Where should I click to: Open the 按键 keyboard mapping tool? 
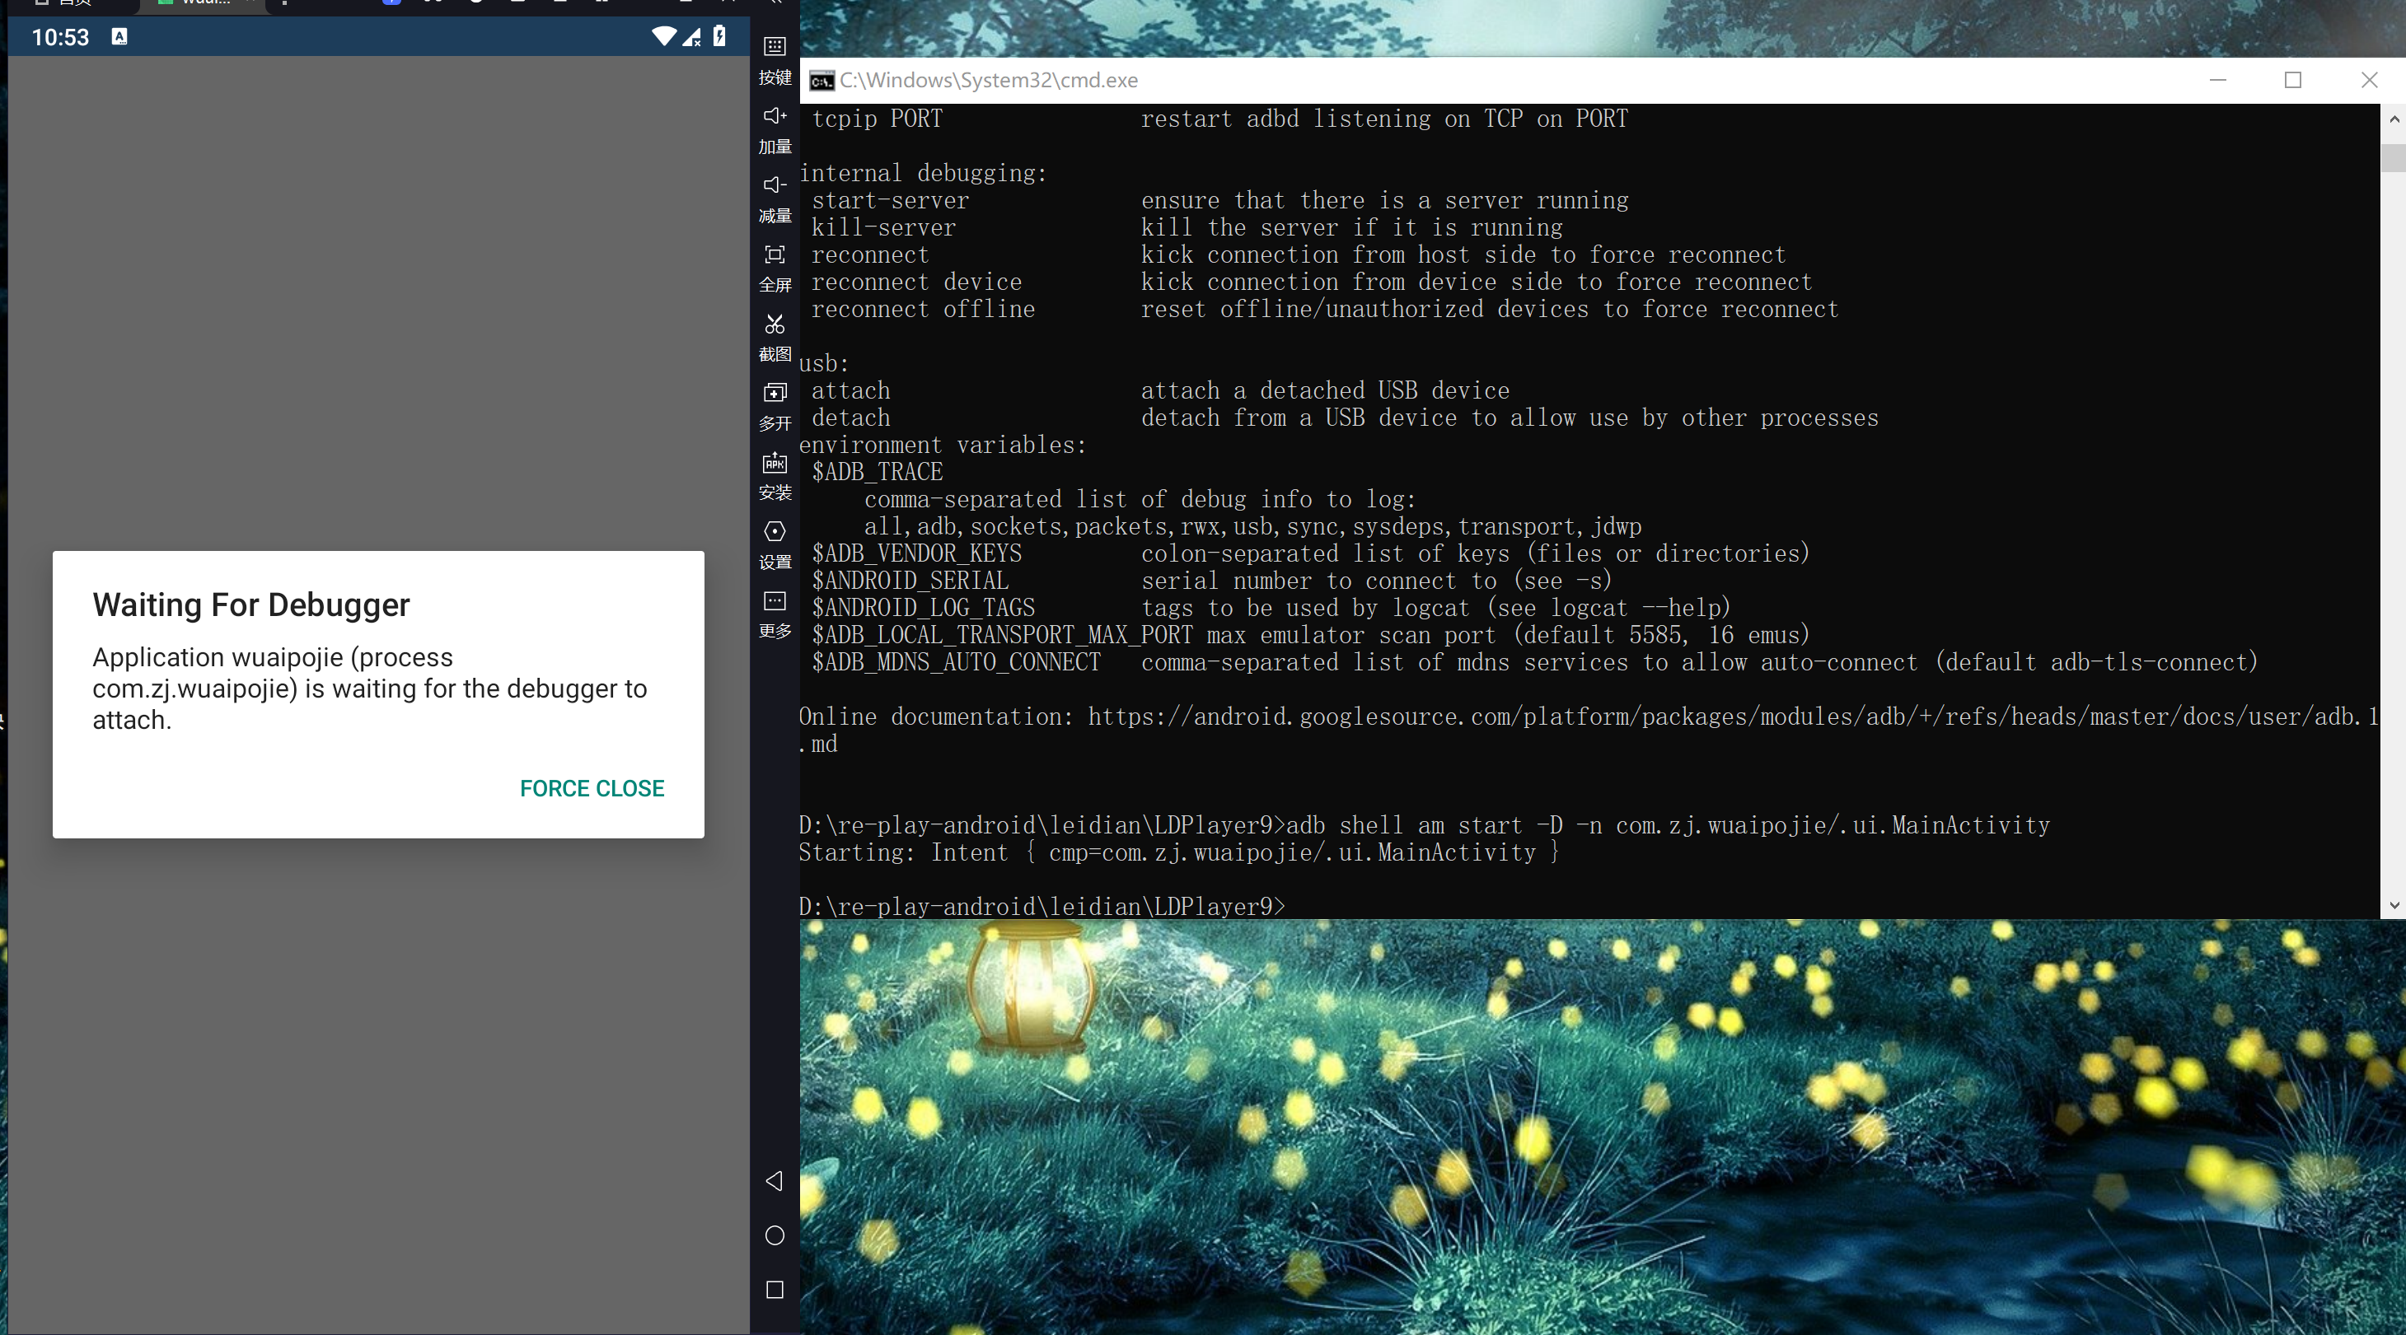775,47
